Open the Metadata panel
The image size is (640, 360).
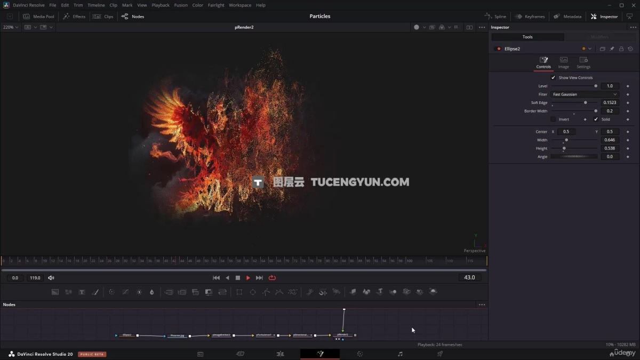[x=567, y=17]
